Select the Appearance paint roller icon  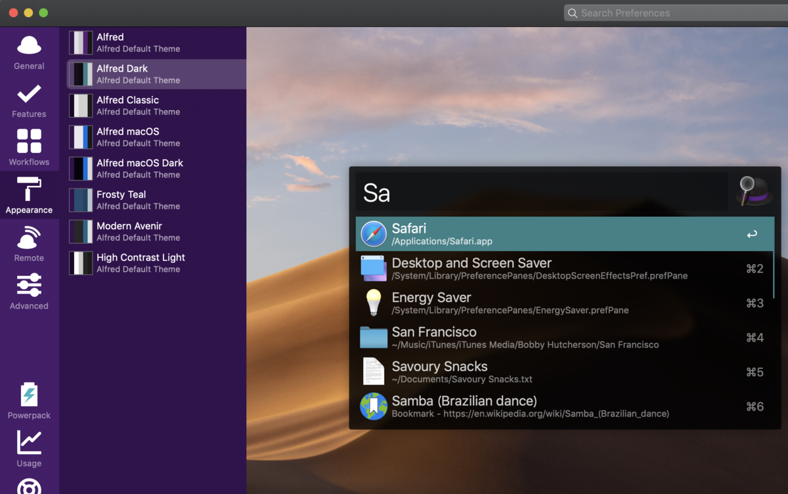point(29,189)
